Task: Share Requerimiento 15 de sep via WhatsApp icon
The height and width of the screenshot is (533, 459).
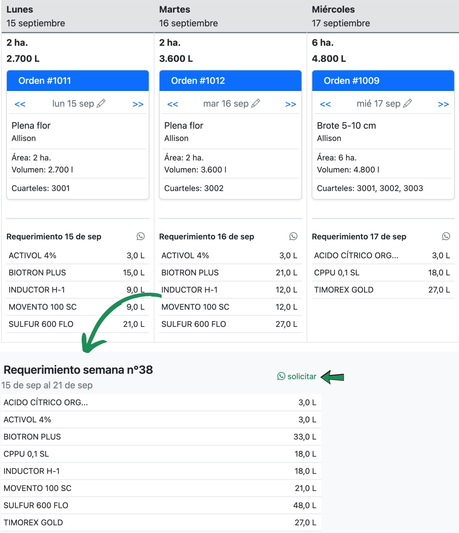Action: pyautogui.click(x=141, y=236)
